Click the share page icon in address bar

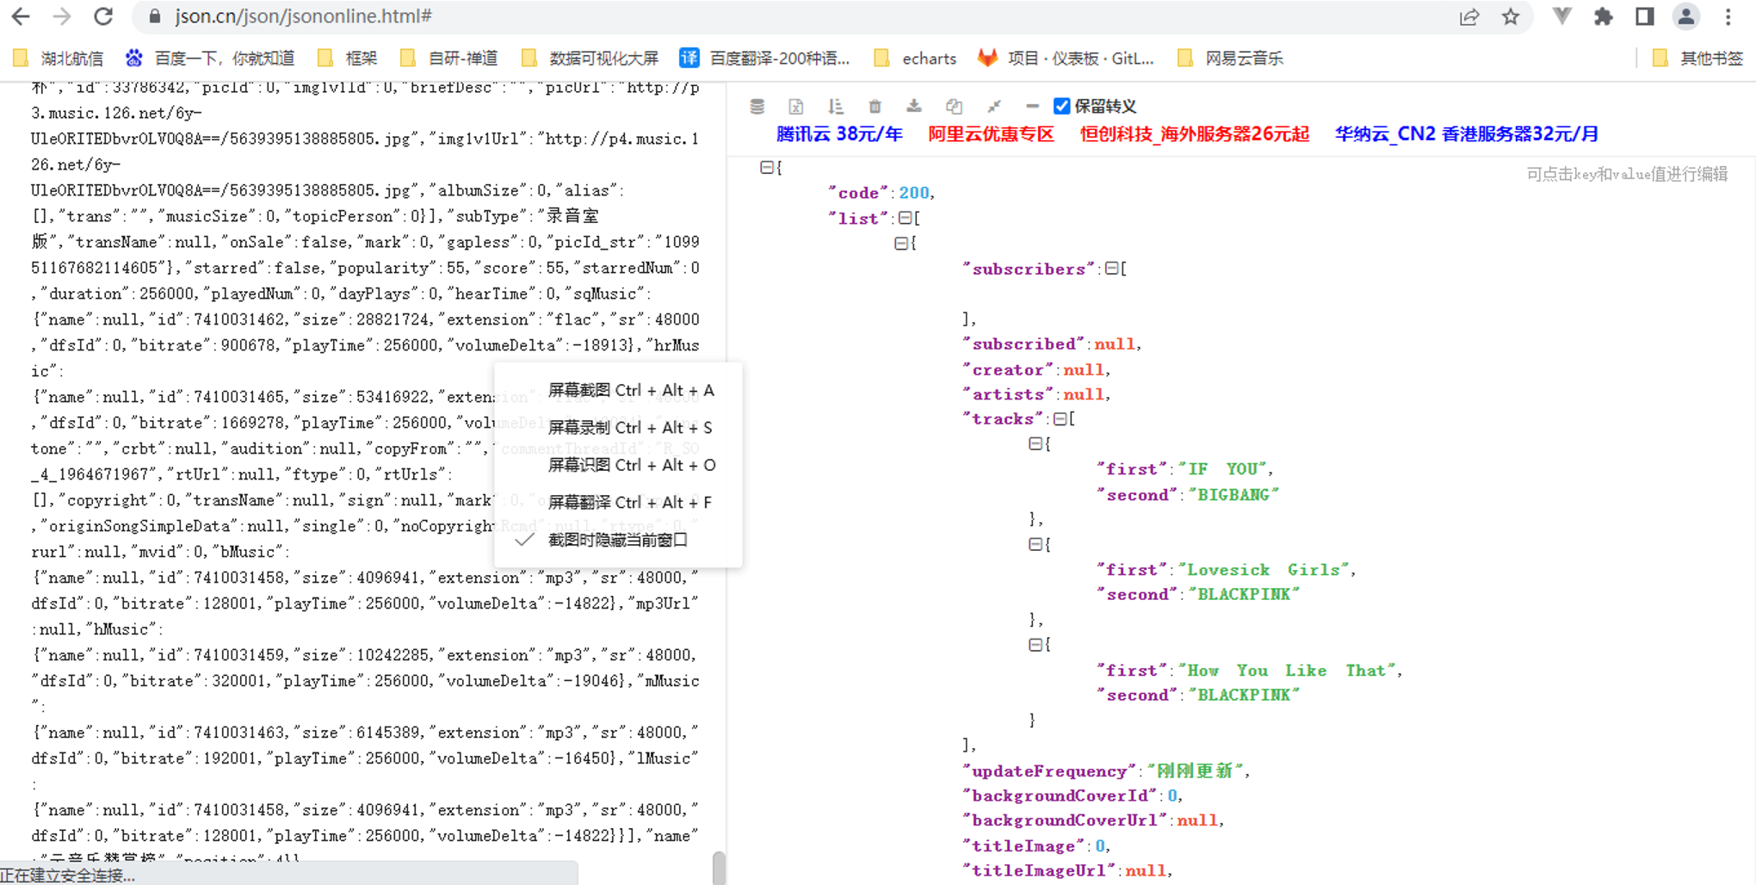pos(1468,16)
